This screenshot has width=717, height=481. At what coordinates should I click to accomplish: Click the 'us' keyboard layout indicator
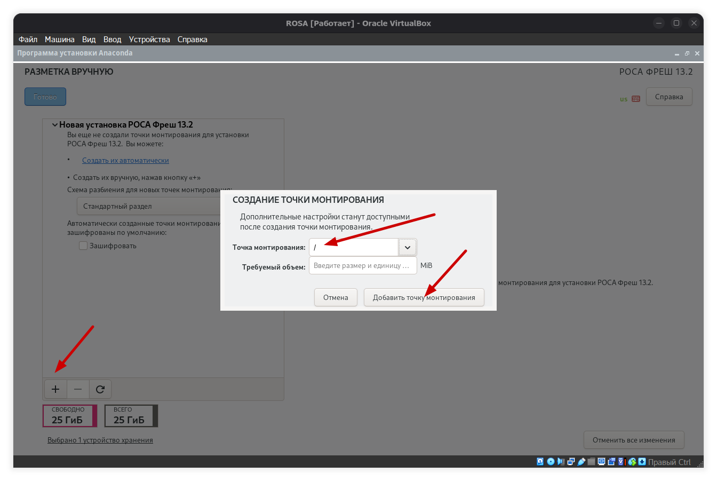tap(624, 99)
